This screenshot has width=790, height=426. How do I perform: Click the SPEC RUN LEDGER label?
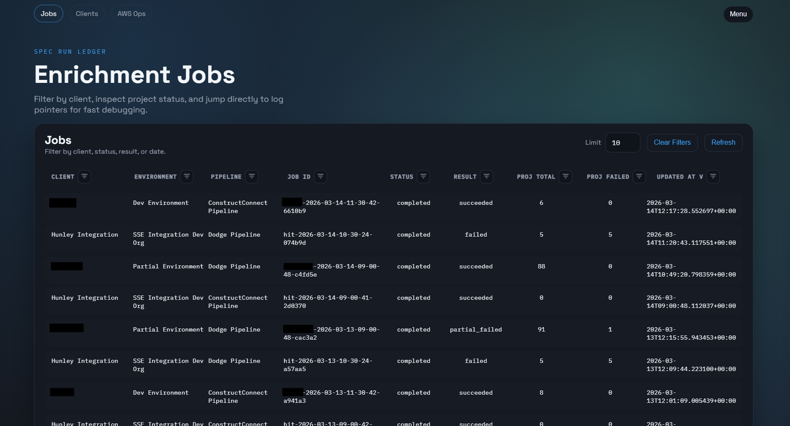tap(70, 52)
